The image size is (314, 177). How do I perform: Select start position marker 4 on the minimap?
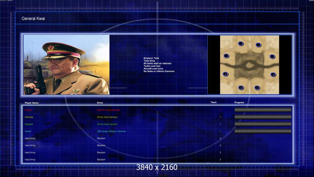point(273,75)
